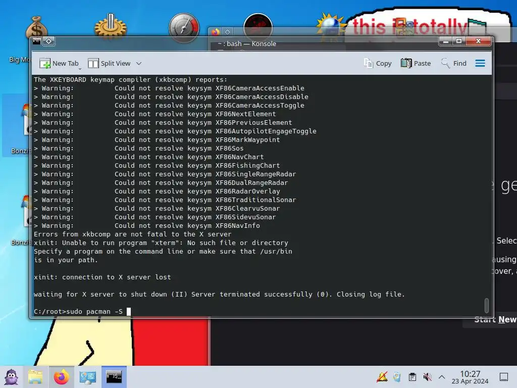
Task: Click the speedometer gauge desktop icon
Action: click(184, 27)
